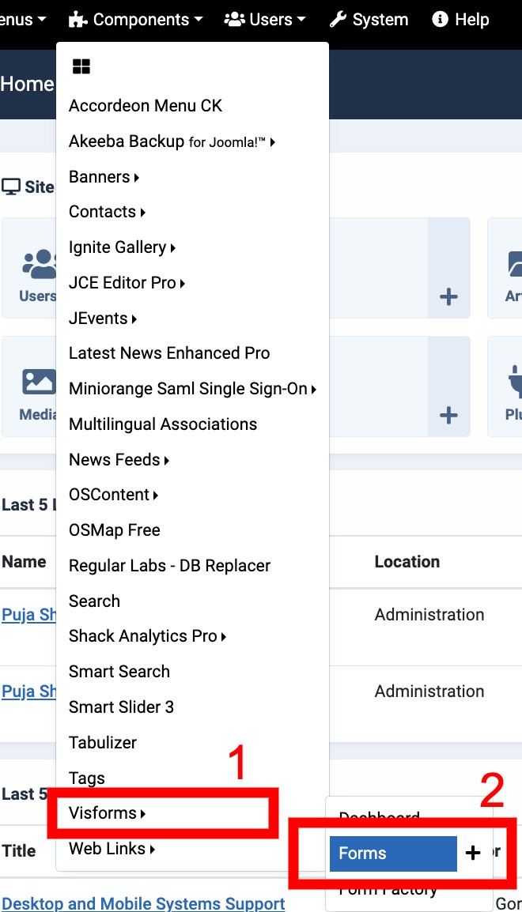Image resolution: width=522 pixels, height=912 pixels.
Task: Expand the OSContent submenu
Action: (113, 495)
